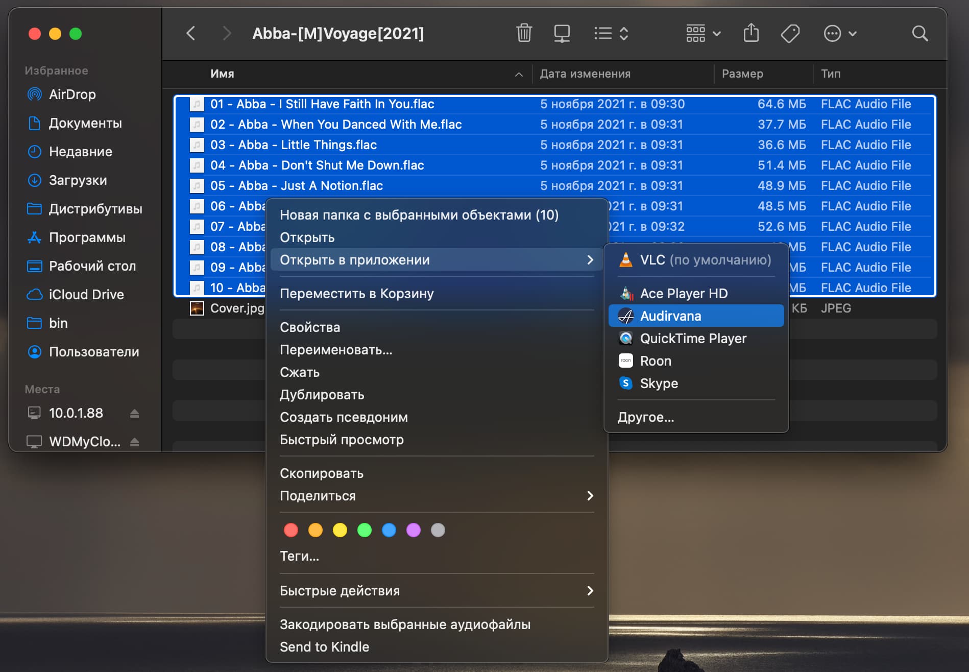Click the computer display toolbar icon
Screen dimensions: 969x672
[x=562, y=34]
